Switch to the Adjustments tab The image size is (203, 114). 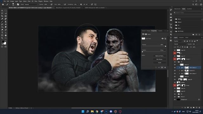coord(177,9)
